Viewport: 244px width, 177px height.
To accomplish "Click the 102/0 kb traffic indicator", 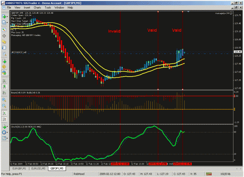I will 225,174.
